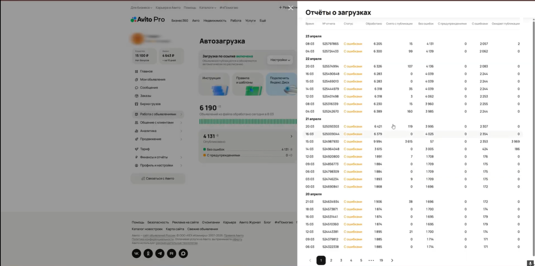Click the user avatar picture
Viewport: 535px width, 266px height.
(137, 39)
